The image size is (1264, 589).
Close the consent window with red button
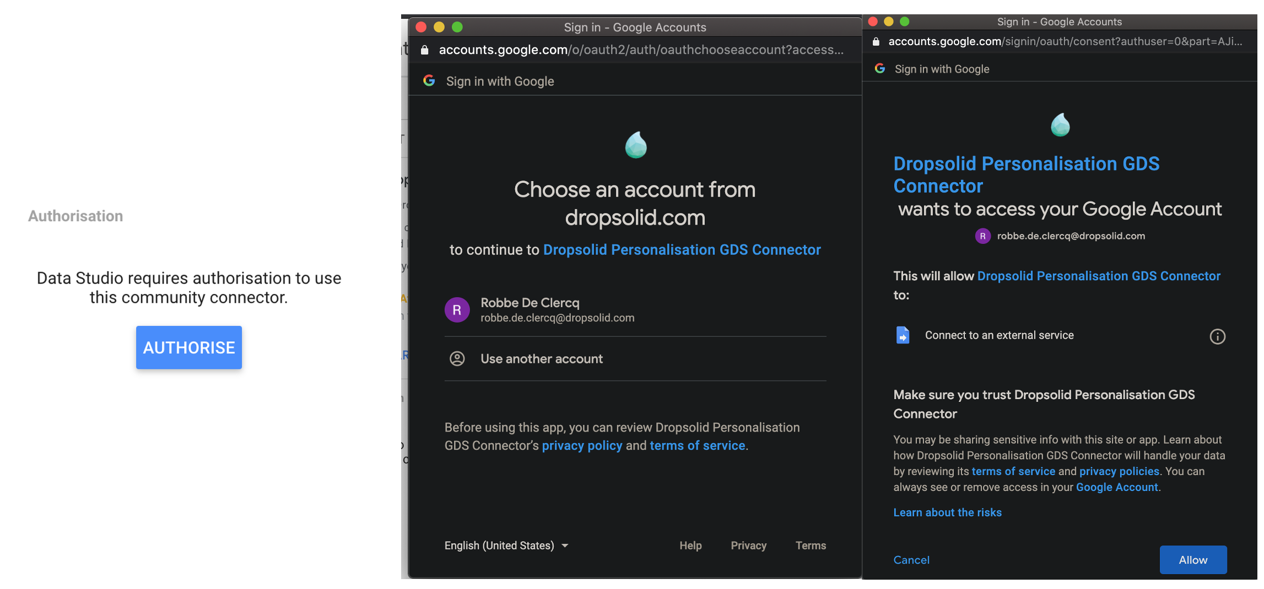[873, 21]
